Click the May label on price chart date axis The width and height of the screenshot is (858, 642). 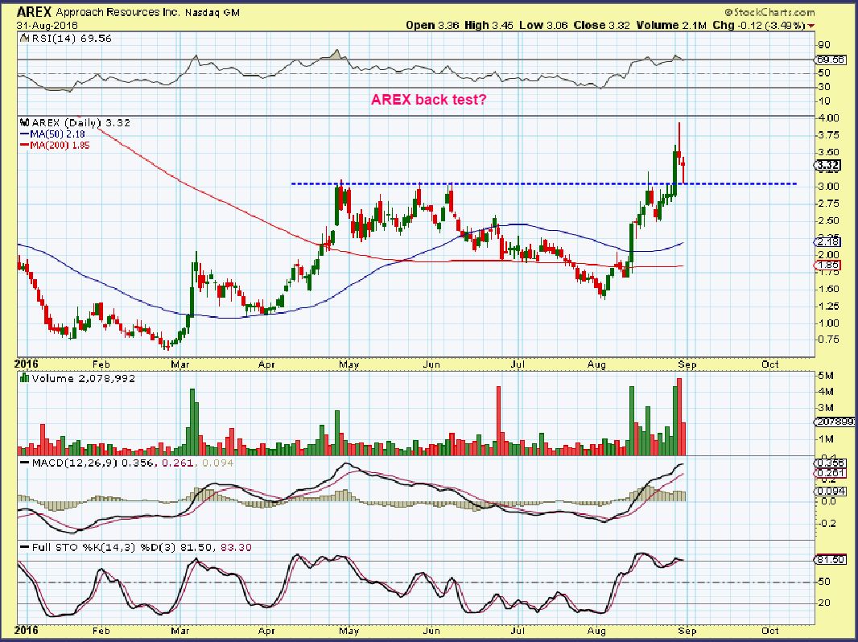tap(349, 364)
